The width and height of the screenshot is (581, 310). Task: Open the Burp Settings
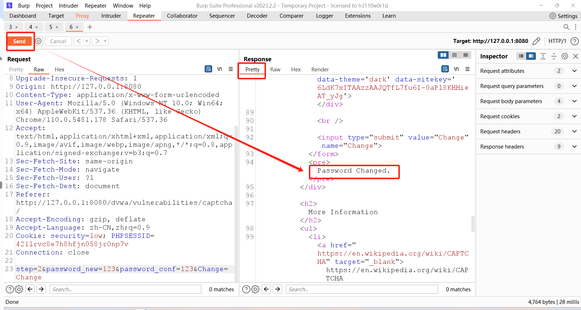click(x=563, y=16)
